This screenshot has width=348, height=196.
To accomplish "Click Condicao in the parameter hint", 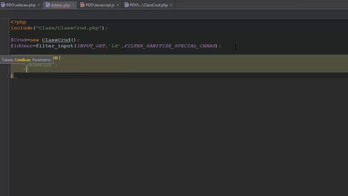I will [x=22, y=60].
